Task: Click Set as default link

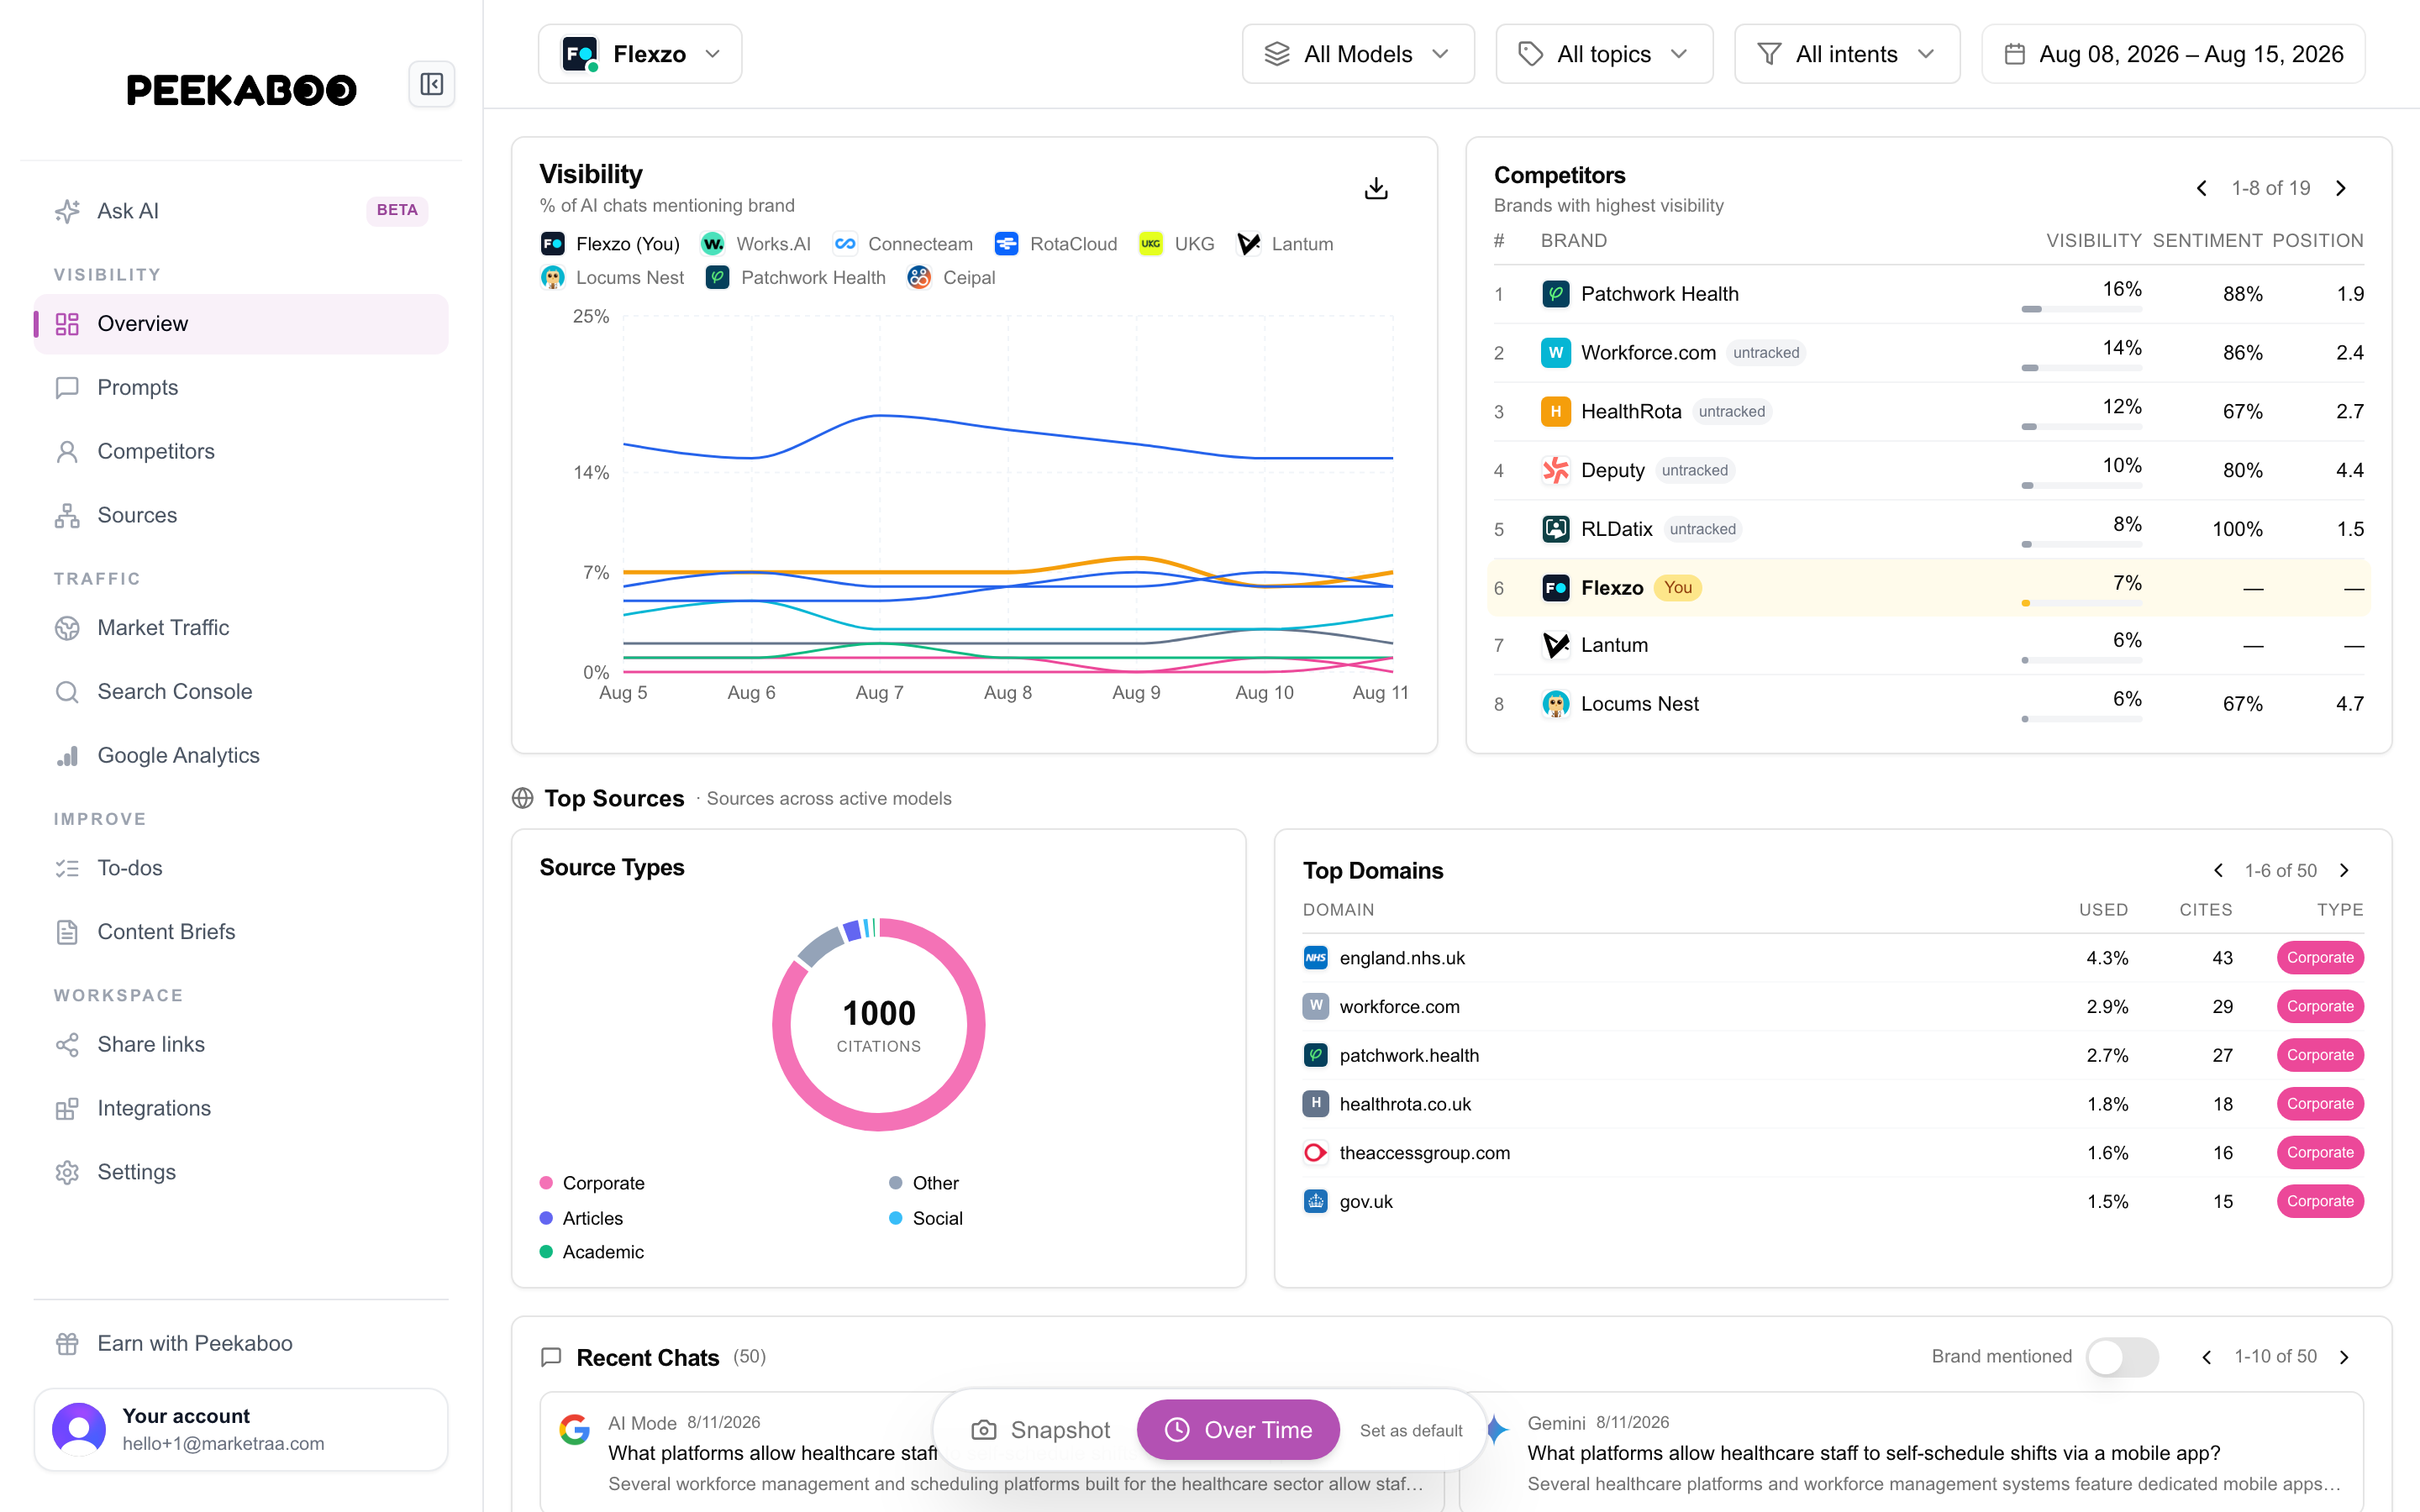Action: pos(1411,1431)
